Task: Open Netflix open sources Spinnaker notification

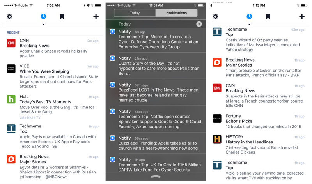Action: pos(160,122)
